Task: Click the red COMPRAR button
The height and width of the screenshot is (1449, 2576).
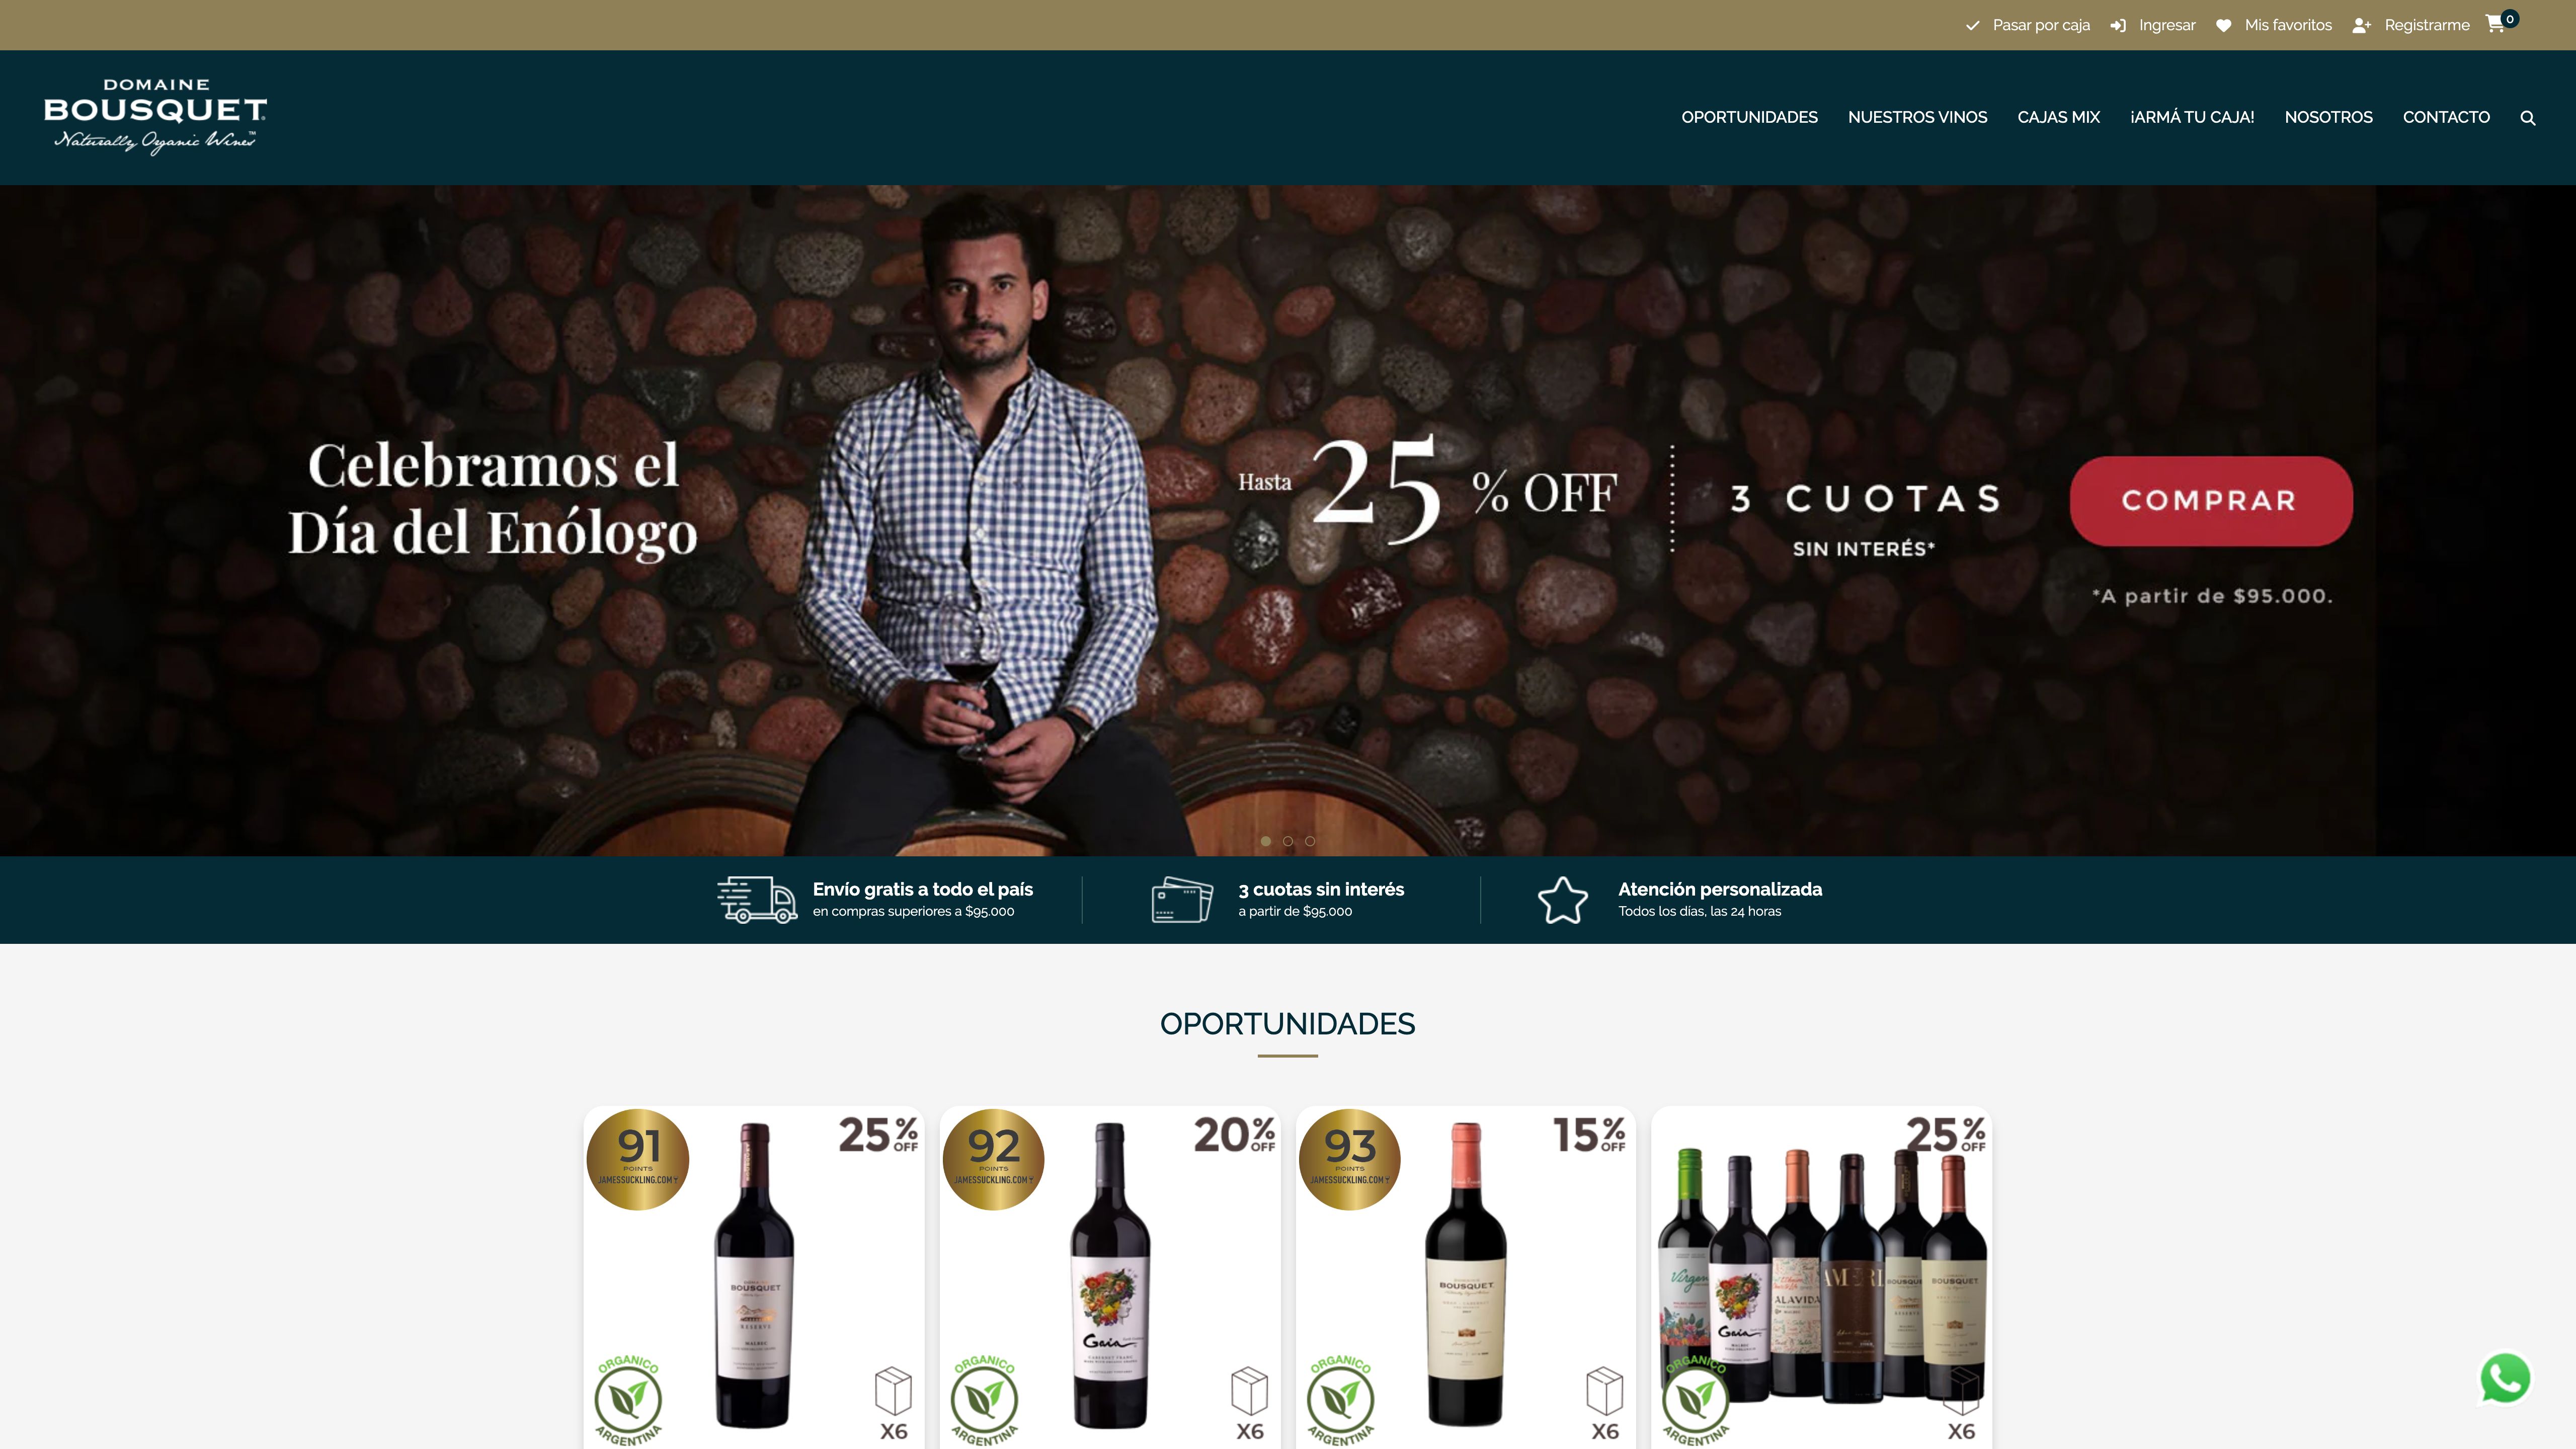Action: click(2211, 501)
